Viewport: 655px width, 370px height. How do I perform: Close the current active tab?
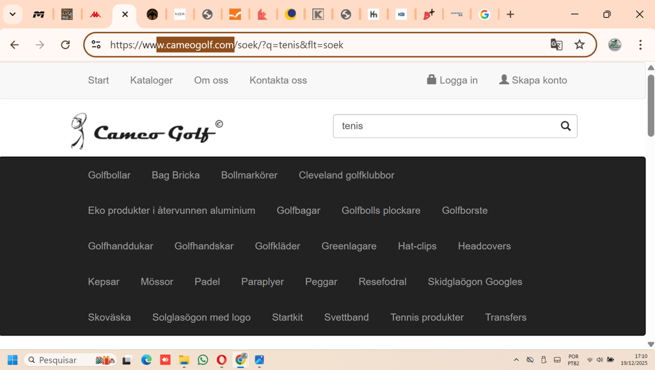click(x=125, y=15)
